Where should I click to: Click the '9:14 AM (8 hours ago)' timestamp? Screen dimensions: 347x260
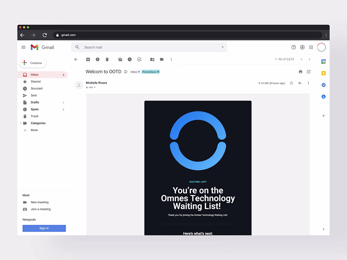272,83
